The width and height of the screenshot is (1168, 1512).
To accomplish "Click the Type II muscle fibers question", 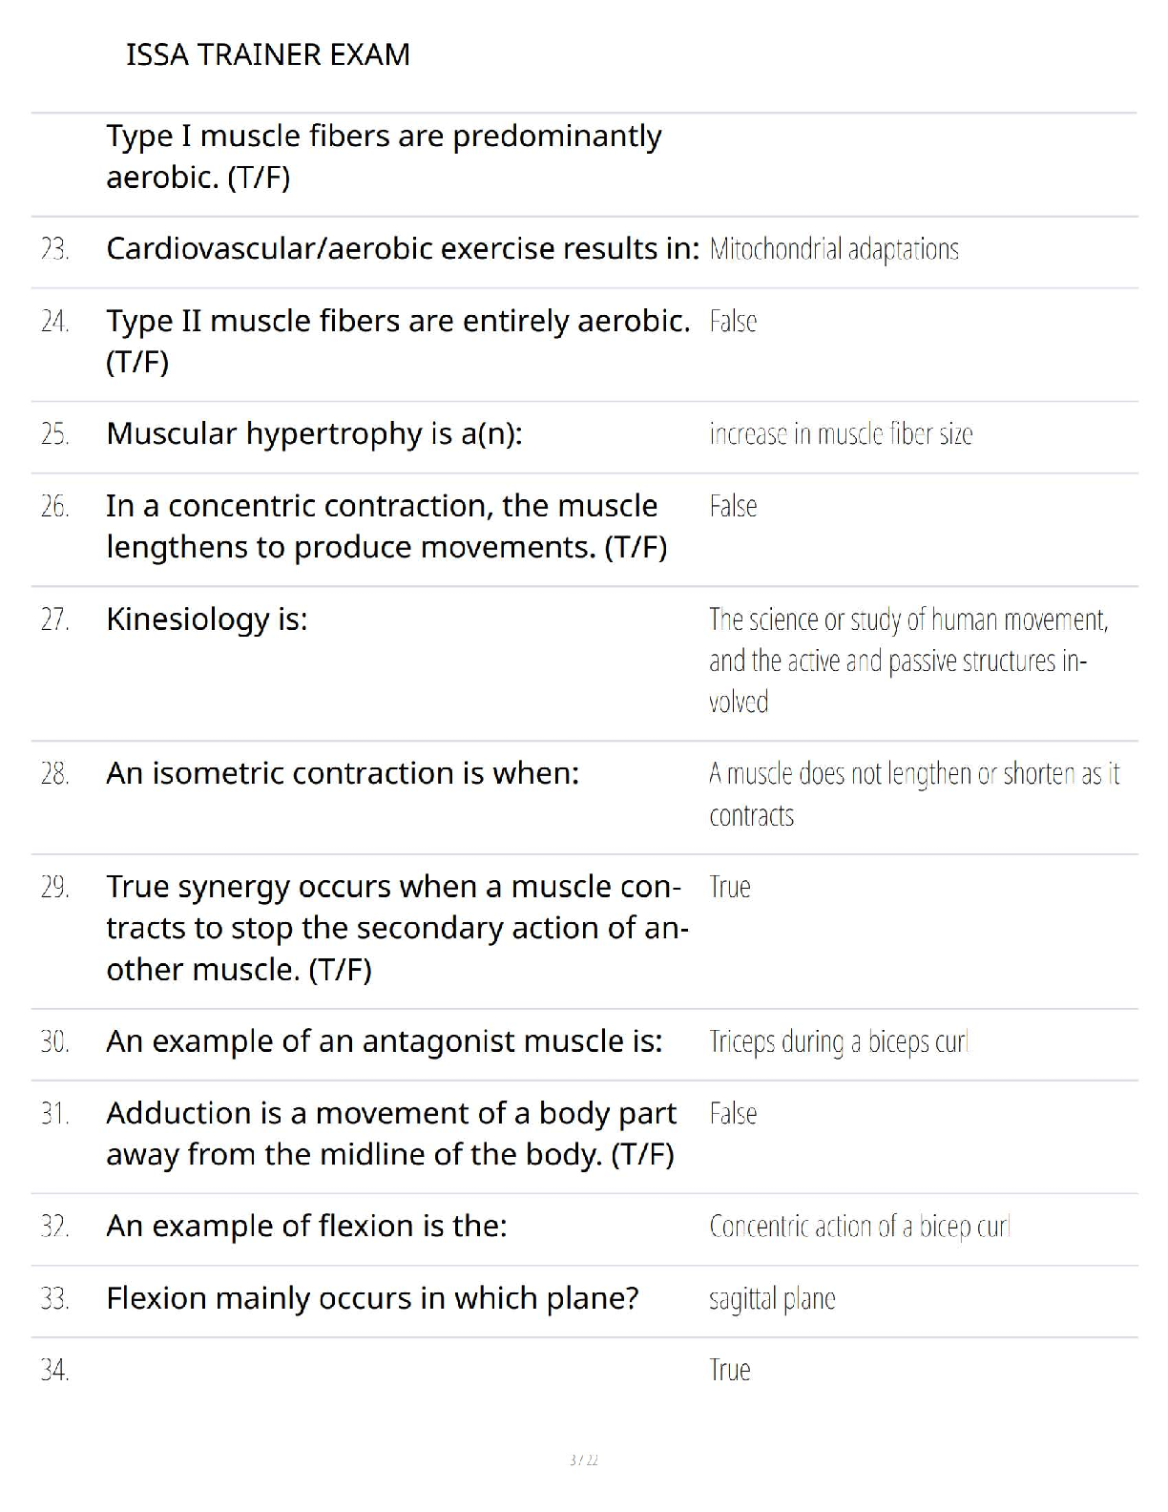I will click(398, 341).
